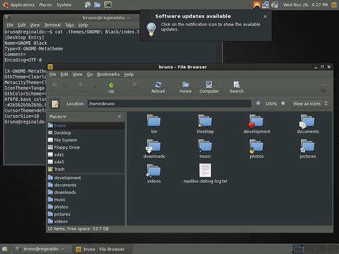
Task: Click the Location path field
Action: [x=169, y=104]
